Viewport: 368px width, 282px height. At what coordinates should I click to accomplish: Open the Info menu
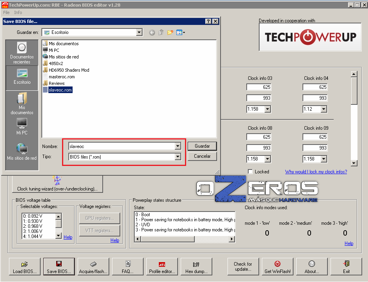coord(18,12)
